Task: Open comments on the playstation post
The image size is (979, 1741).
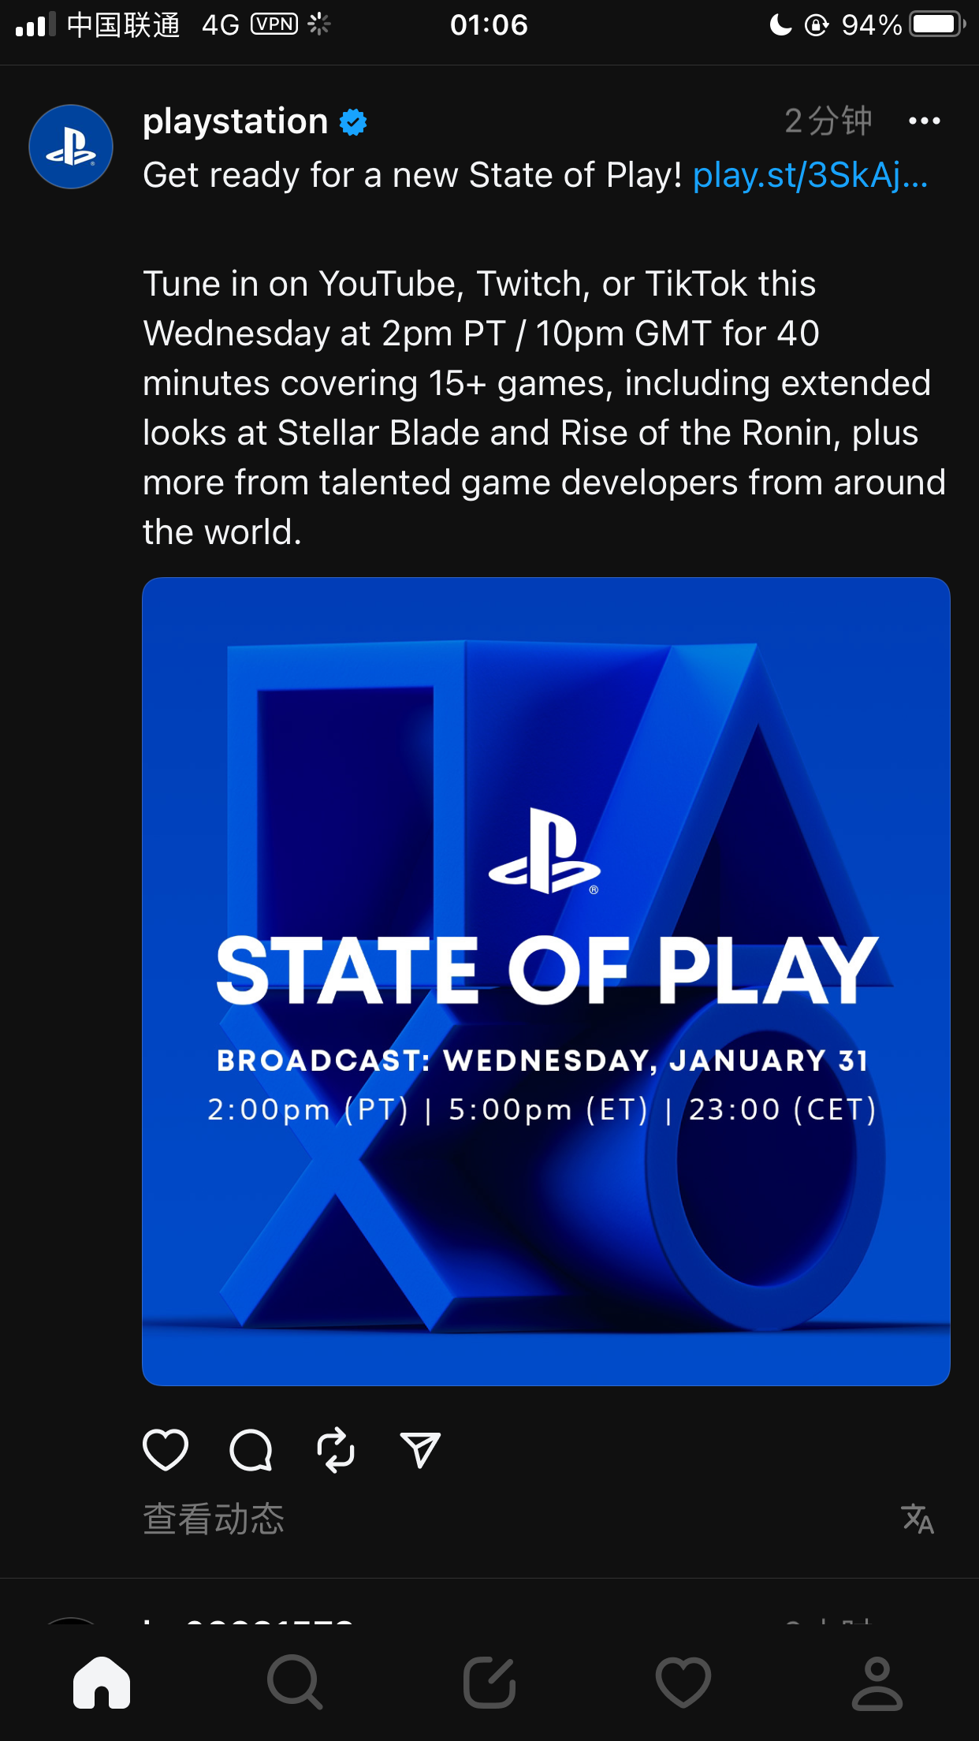Action: [x=251, y=1449]
